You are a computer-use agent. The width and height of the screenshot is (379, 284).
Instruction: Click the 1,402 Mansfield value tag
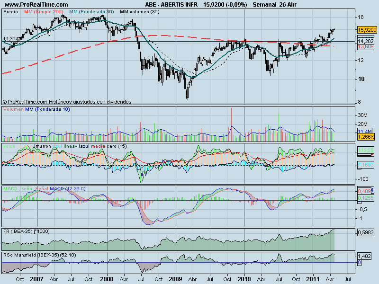[364, 256]
